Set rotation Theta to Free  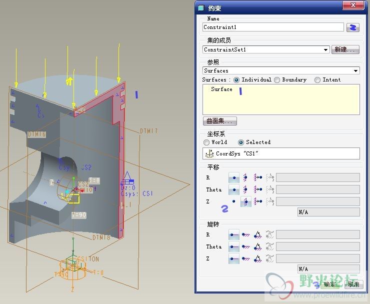click(234, 246)
